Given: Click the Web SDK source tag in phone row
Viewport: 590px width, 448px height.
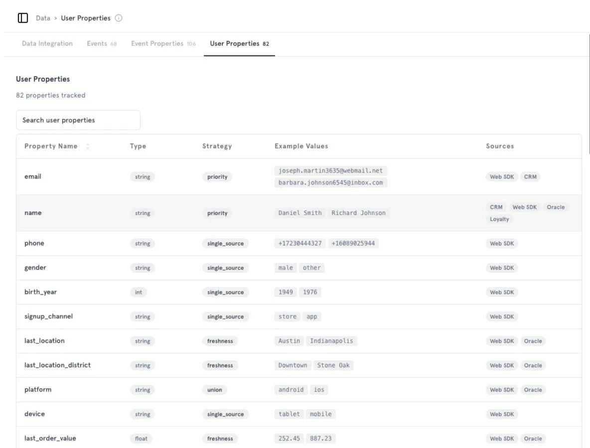Looking at the screenshot, I should click(502, 243).
